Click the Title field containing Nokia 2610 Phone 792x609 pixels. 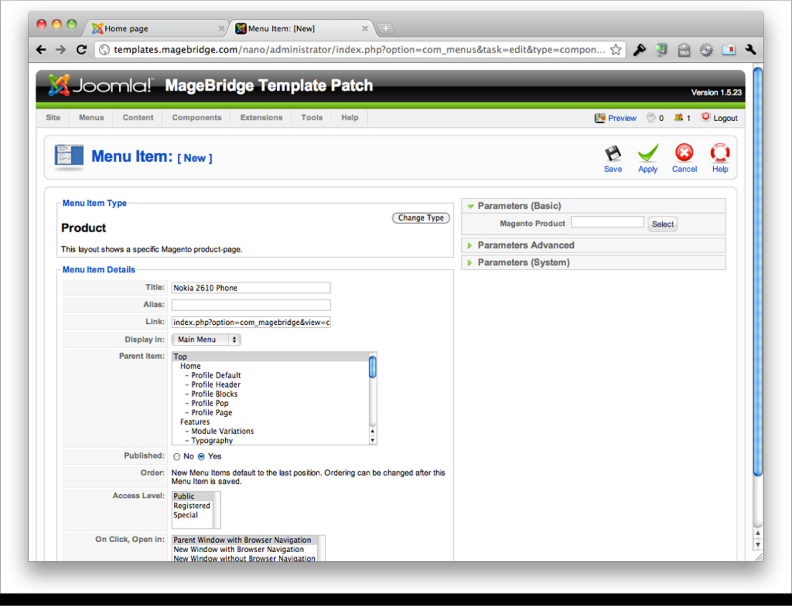click(251, 288)
